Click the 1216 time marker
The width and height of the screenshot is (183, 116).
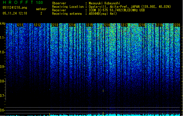[x=107, y=25]
